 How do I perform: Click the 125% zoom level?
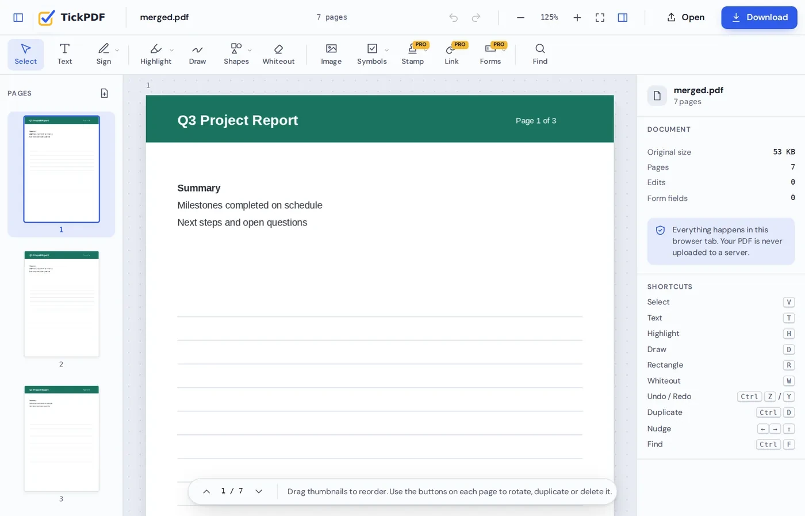(549, 17)
